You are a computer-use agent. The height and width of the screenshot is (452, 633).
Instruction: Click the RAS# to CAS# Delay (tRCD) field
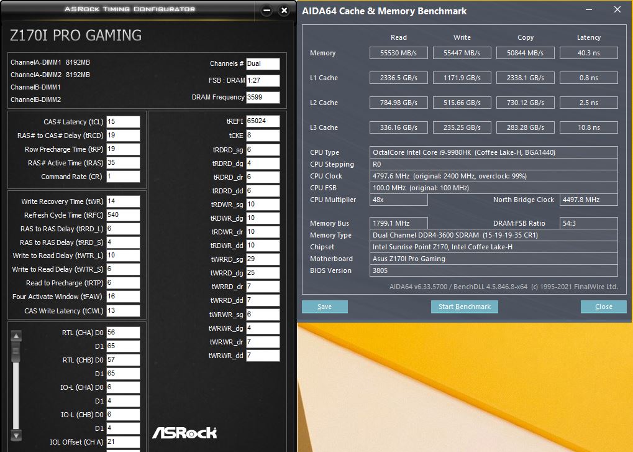coord(123,136)
